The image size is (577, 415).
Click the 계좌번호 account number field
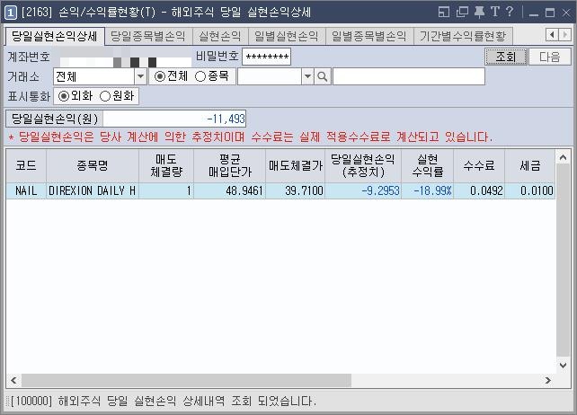tap(125, 57)
